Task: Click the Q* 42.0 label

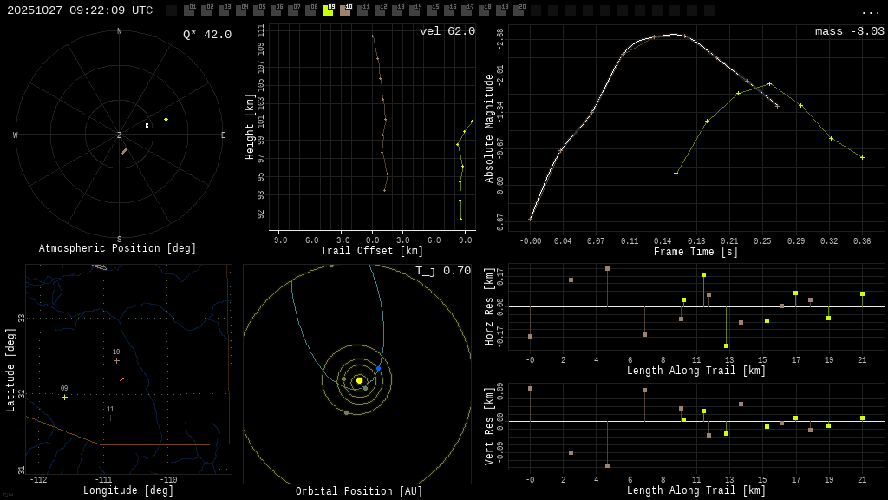Action: [x=206, y=35]
